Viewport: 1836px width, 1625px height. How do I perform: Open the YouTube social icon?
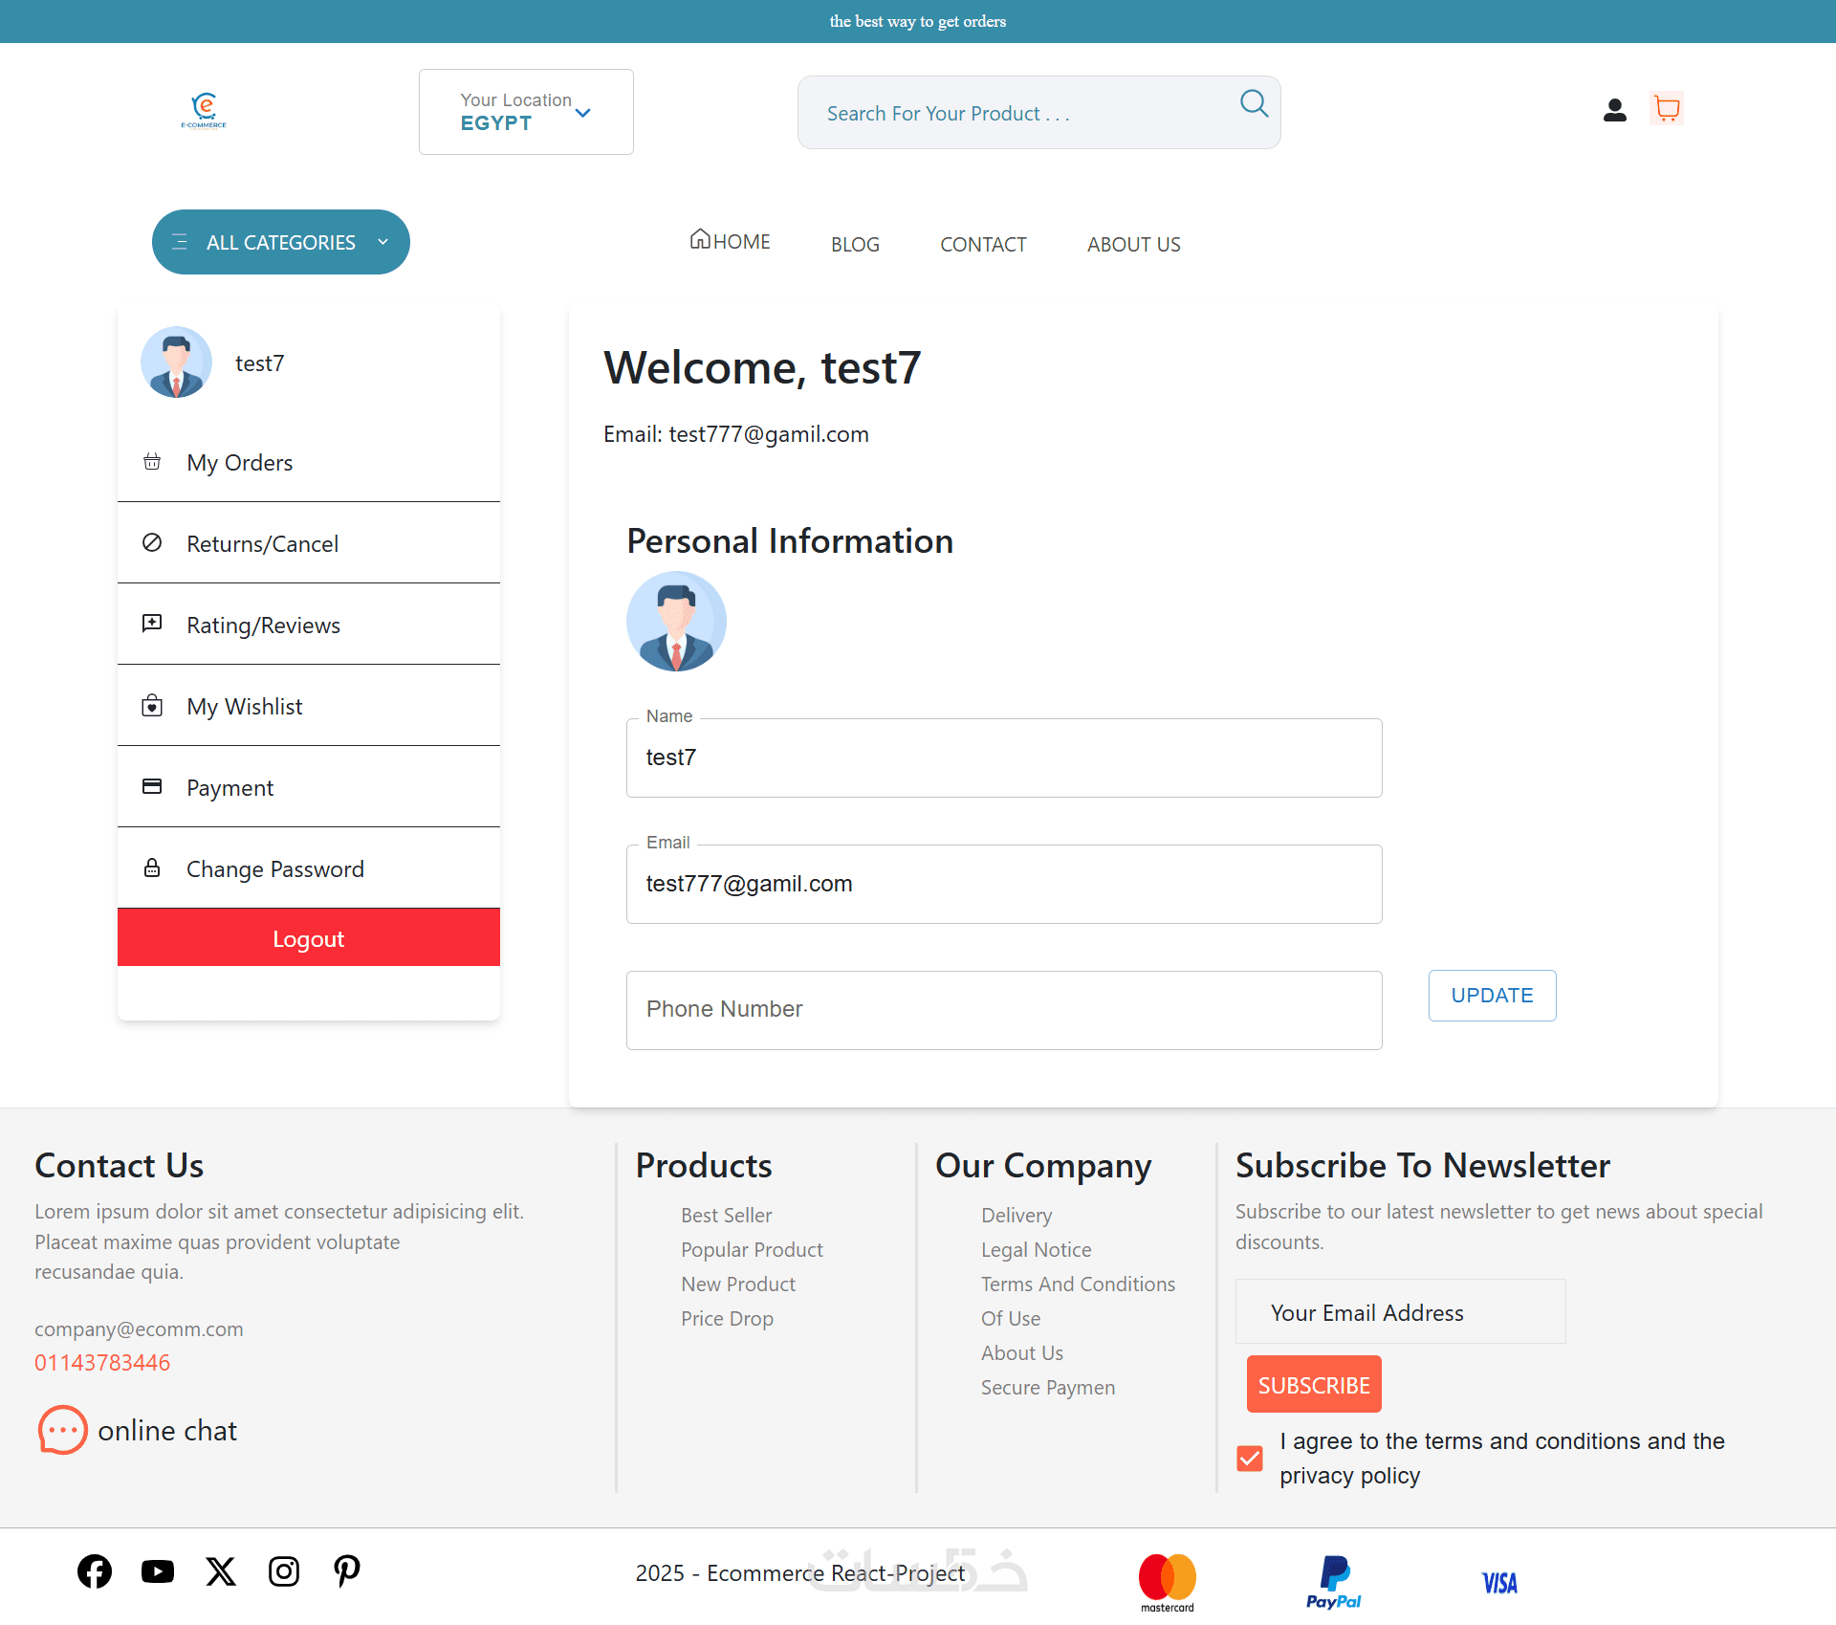158,1571
